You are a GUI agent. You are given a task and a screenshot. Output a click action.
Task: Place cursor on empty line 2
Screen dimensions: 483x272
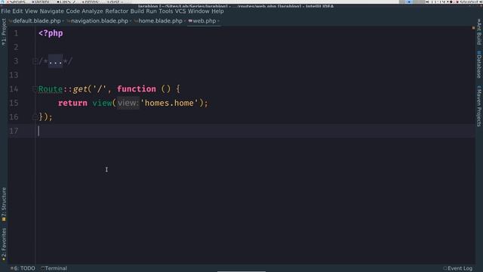[256, 47]
